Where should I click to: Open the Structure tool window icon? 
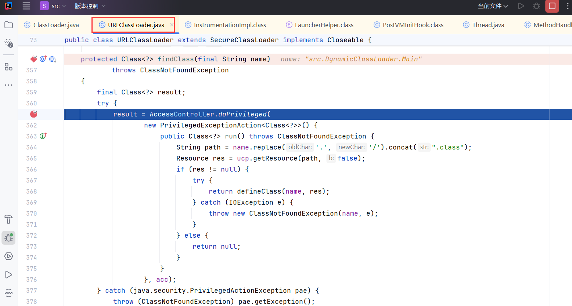tap(8, 67)
